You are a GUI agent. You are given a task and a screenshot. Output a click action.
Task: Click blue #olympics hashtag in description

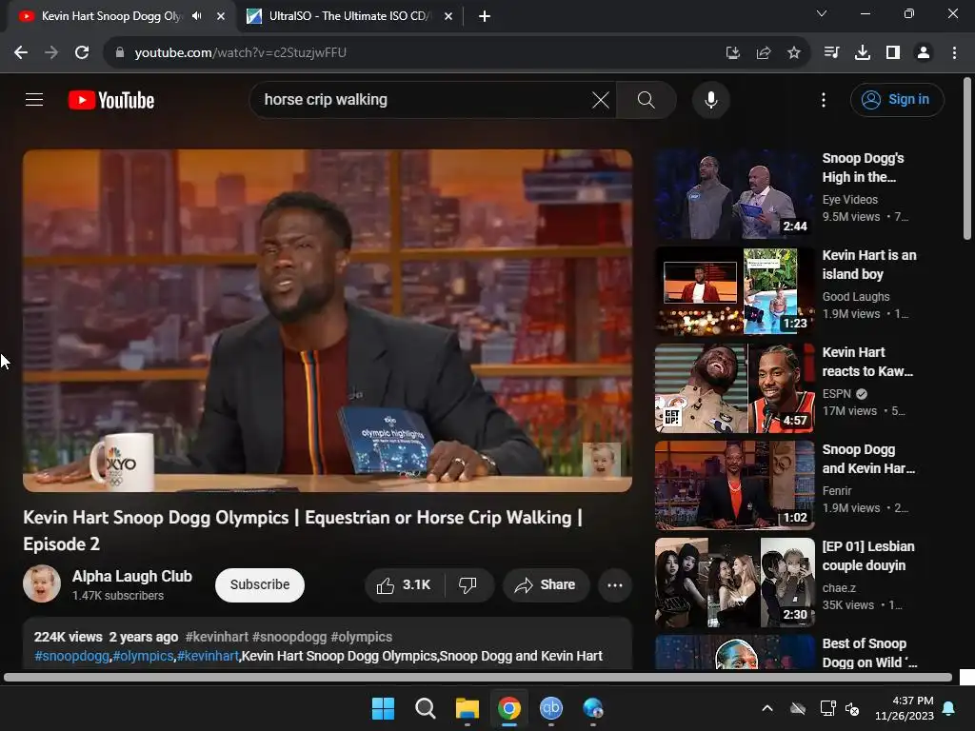(x=143, y=656)
